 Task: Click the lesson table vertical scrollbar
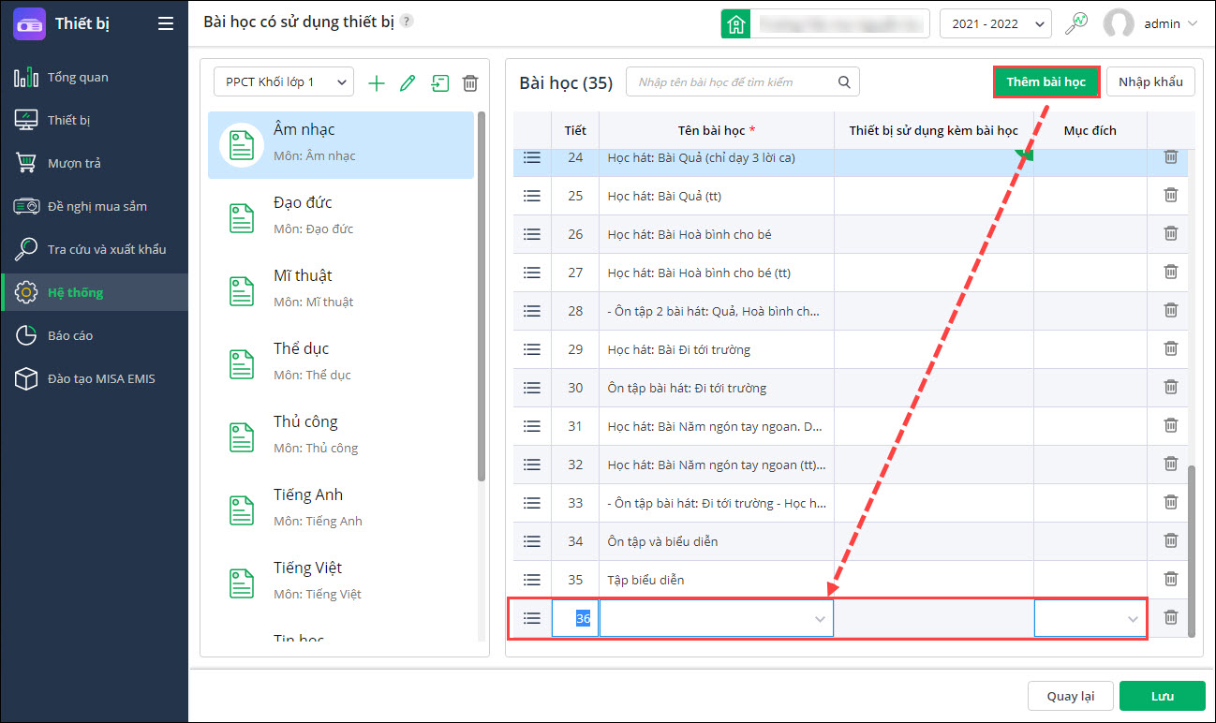[x=1192, y=551]
